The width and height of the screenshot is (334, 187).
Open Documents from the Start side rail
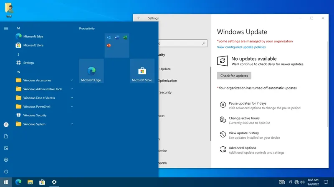click(x=6, y=136)
